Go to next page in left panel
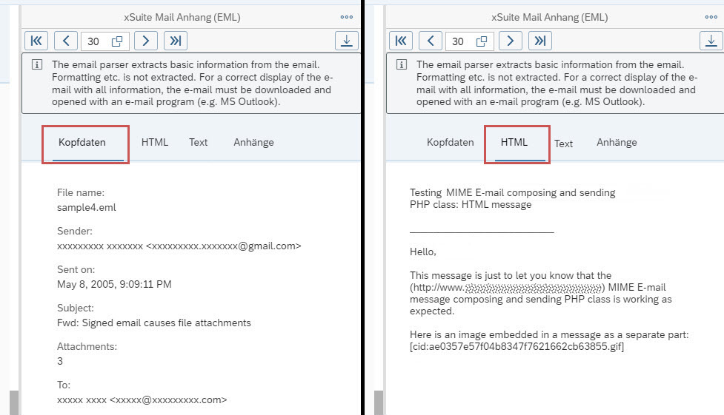The image size is (724, 415). click(x=146, y=41)
